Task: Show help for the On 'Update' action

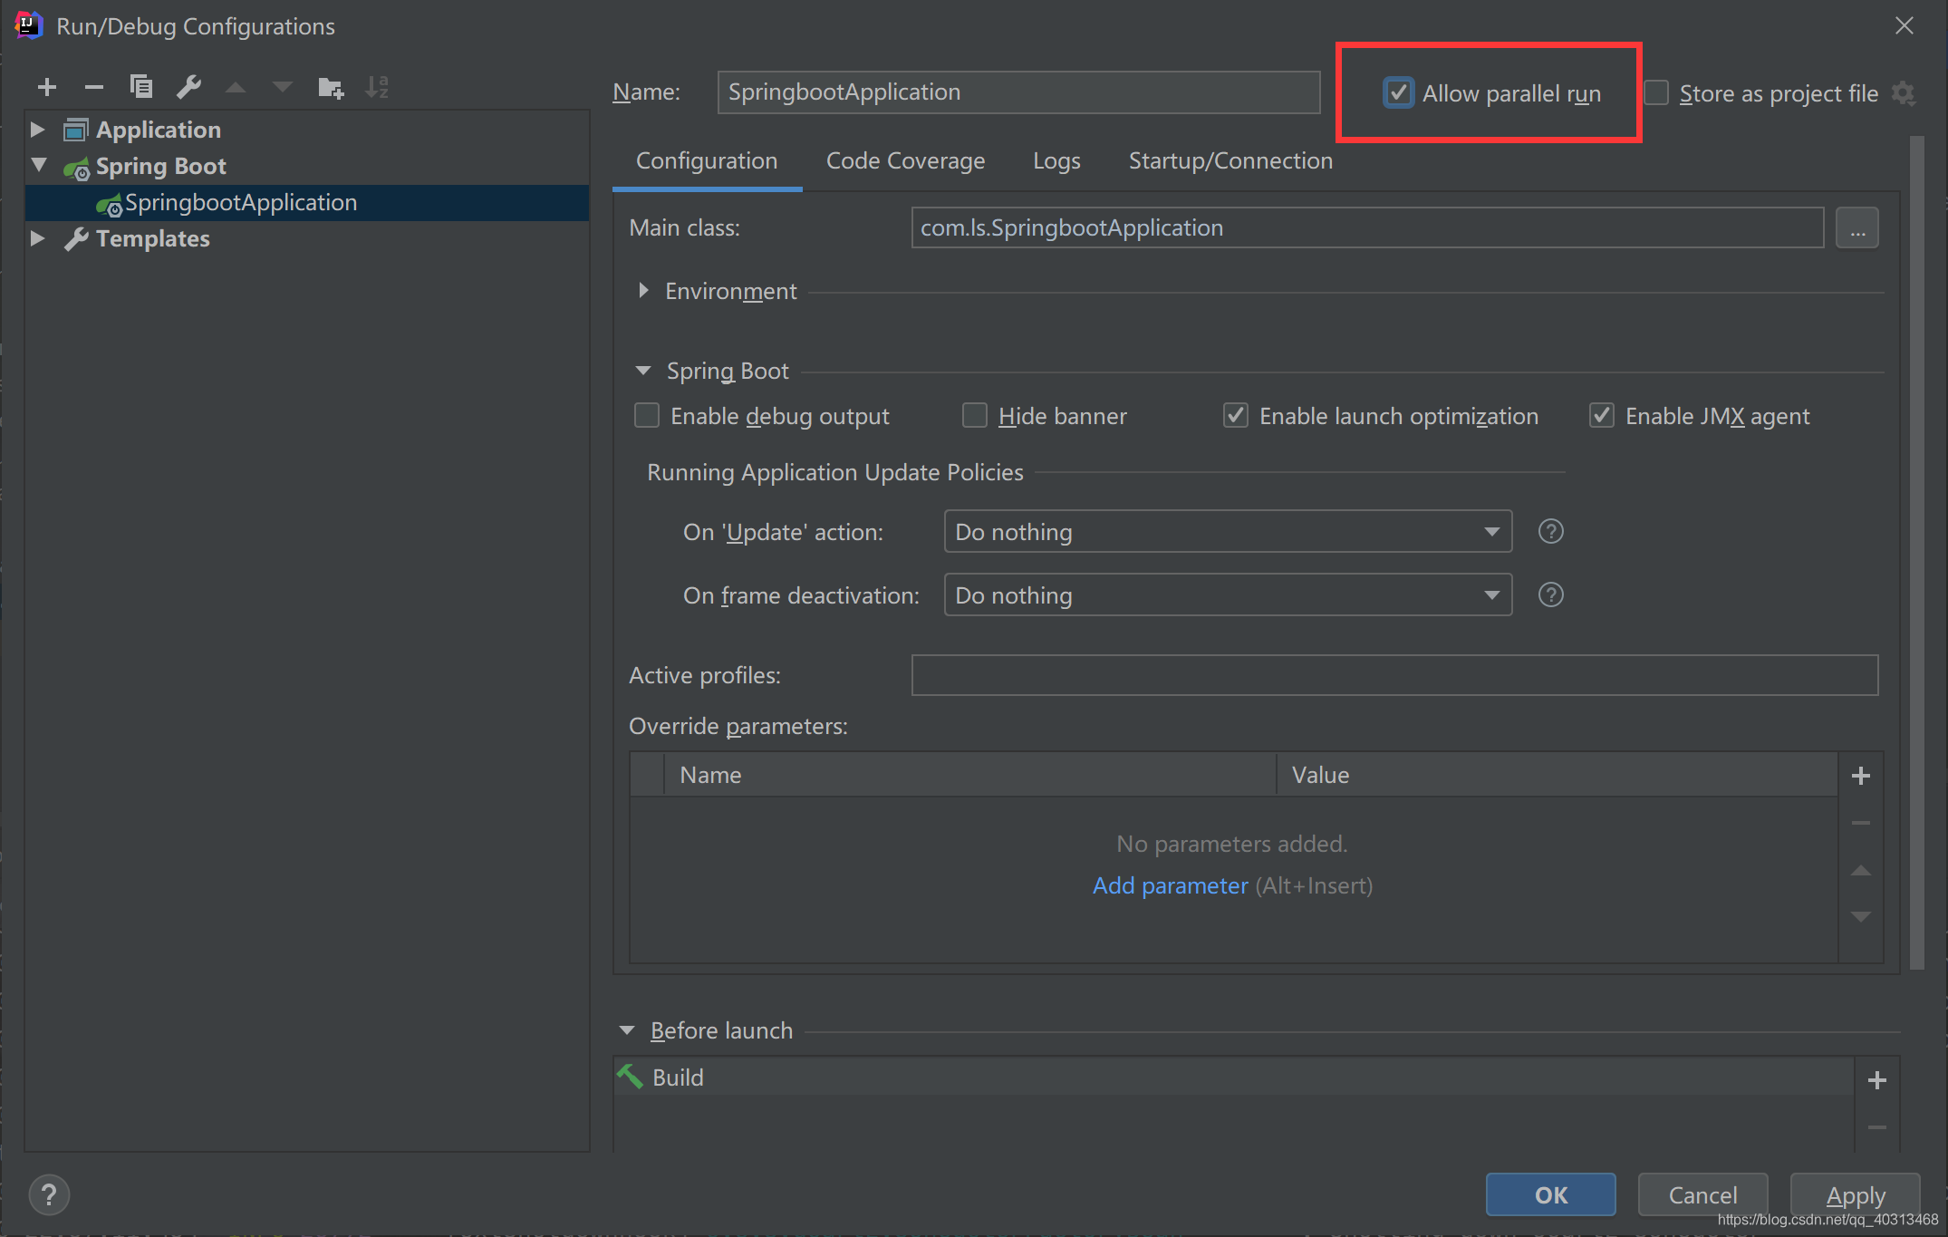Action: 1551,531
